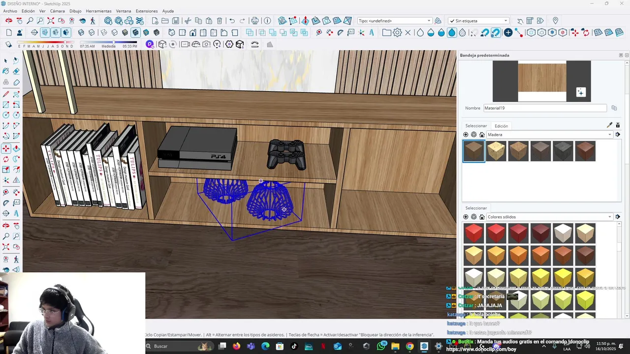
Task: Open the Herramientas menu
Action: point(98,11)
